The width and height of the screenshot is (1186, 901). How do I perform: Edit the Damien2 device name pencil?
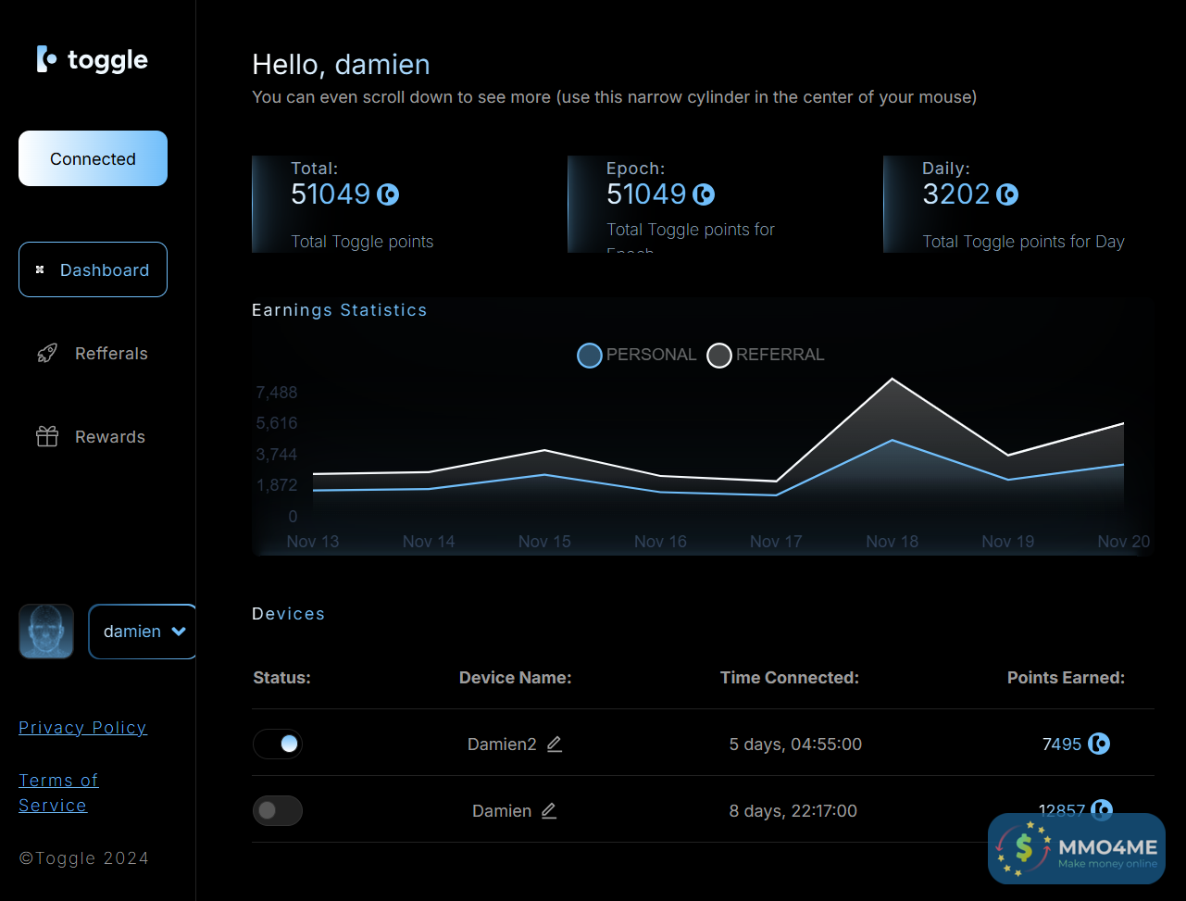[555, 744]
